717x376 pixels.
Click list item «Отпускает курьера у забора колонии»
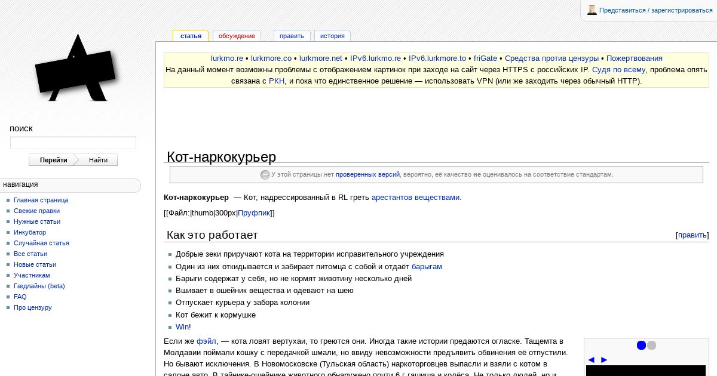(243, 303)
